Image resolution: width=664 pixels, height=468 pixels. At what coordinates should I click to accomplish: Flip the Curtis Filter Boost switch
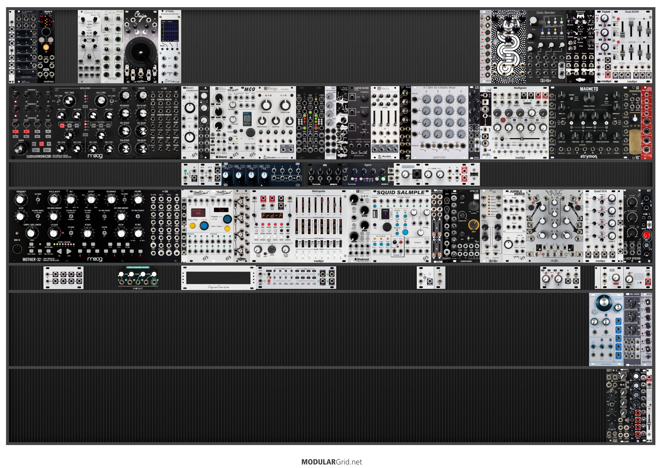364,132
